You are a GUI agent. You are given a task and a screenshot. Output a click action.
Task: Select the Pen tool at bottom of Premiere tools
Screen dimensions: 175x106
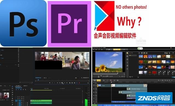12,104
